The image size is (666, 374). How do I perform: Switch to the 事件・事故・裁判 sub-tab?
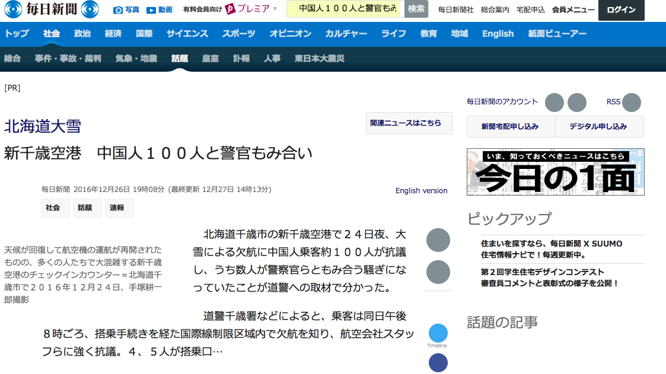(x=68, y=59)
